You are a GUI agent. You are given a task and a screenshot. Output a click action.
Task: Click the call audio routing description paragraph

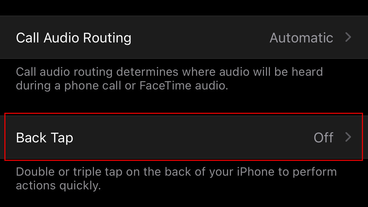(x=169, y=79)
